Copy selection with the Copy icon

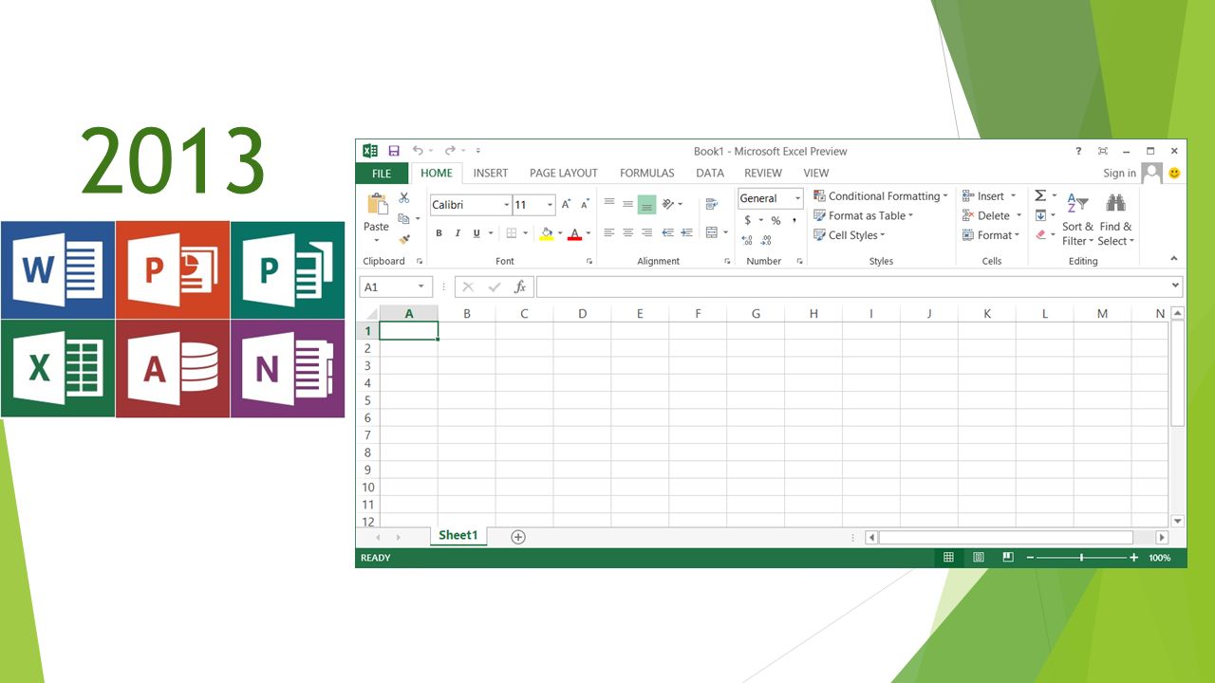click(403, 219)
